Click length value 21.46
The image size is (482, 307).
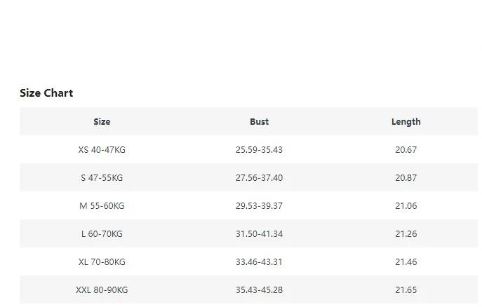coord(406,261)
